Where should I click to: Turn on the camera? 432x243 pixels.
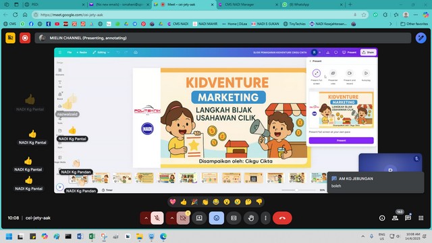[x=183, y=218]
